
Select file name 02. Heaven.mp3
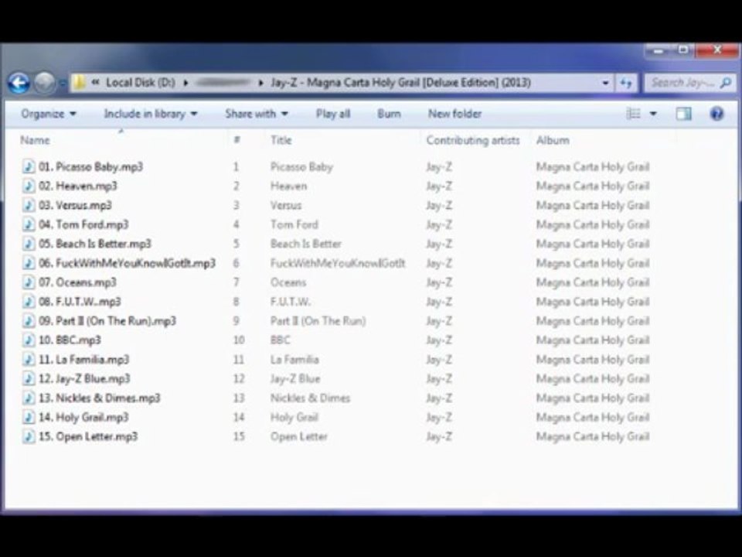pyautogui.click(x=77, y=186)
